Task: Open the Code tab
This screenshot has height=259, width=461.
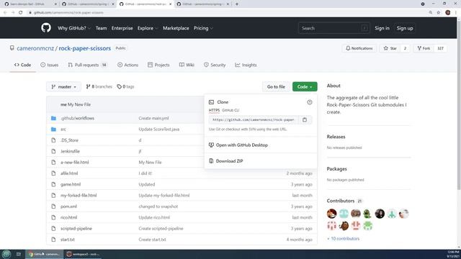Action: pos(22,65)
